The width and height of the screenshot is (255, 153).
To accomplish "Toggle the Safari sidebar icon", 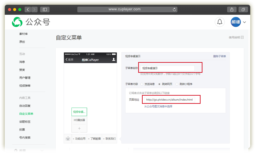I will pyautogui.click(x=44, y=9).
